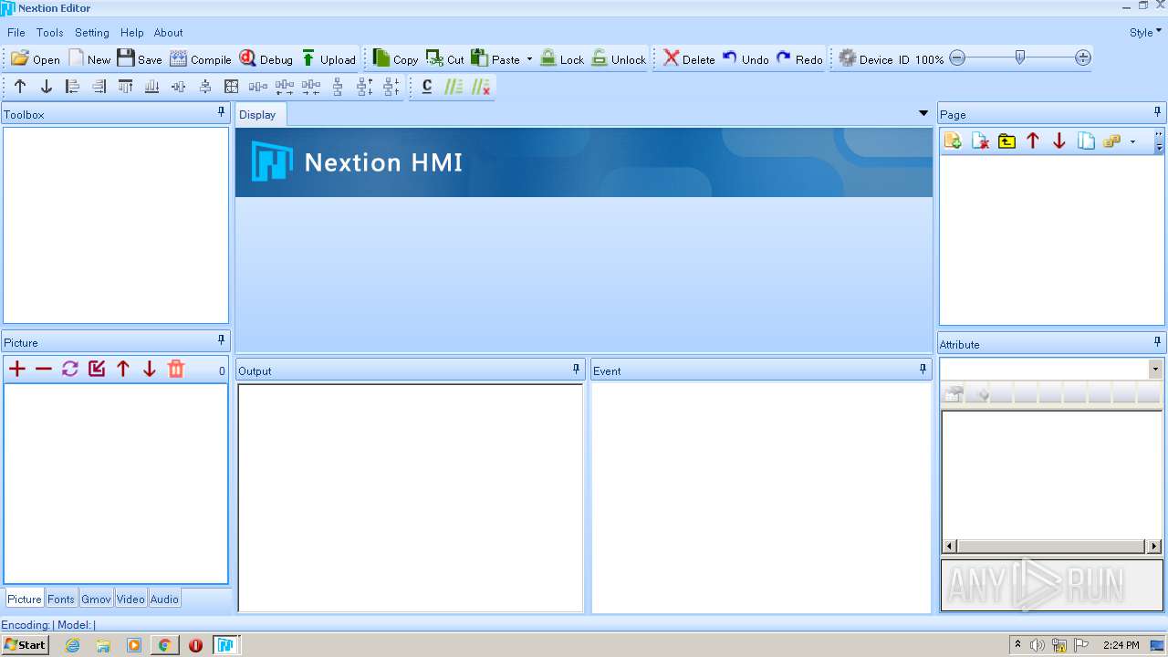Paste the copied component
Image resolution: width=1168 pixels, height=657 pixels.
click(495, 58)
